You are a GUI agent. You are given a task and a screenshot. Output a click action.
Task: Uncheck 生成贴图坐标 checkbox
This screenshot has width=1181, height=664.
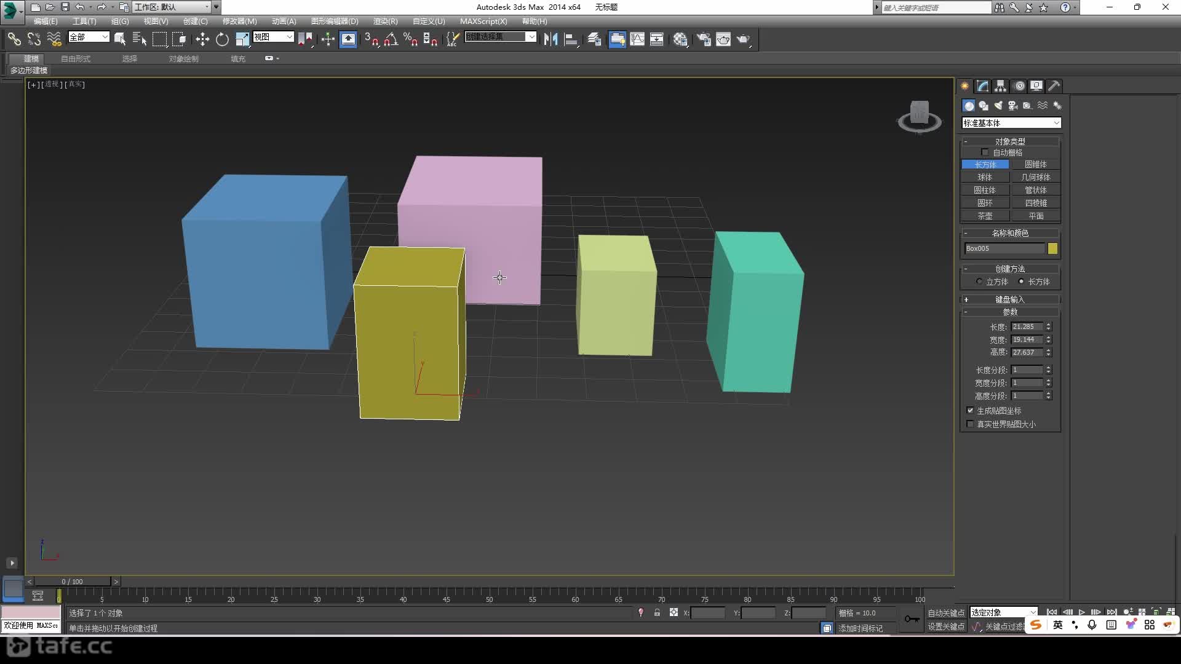pos(970,411)
